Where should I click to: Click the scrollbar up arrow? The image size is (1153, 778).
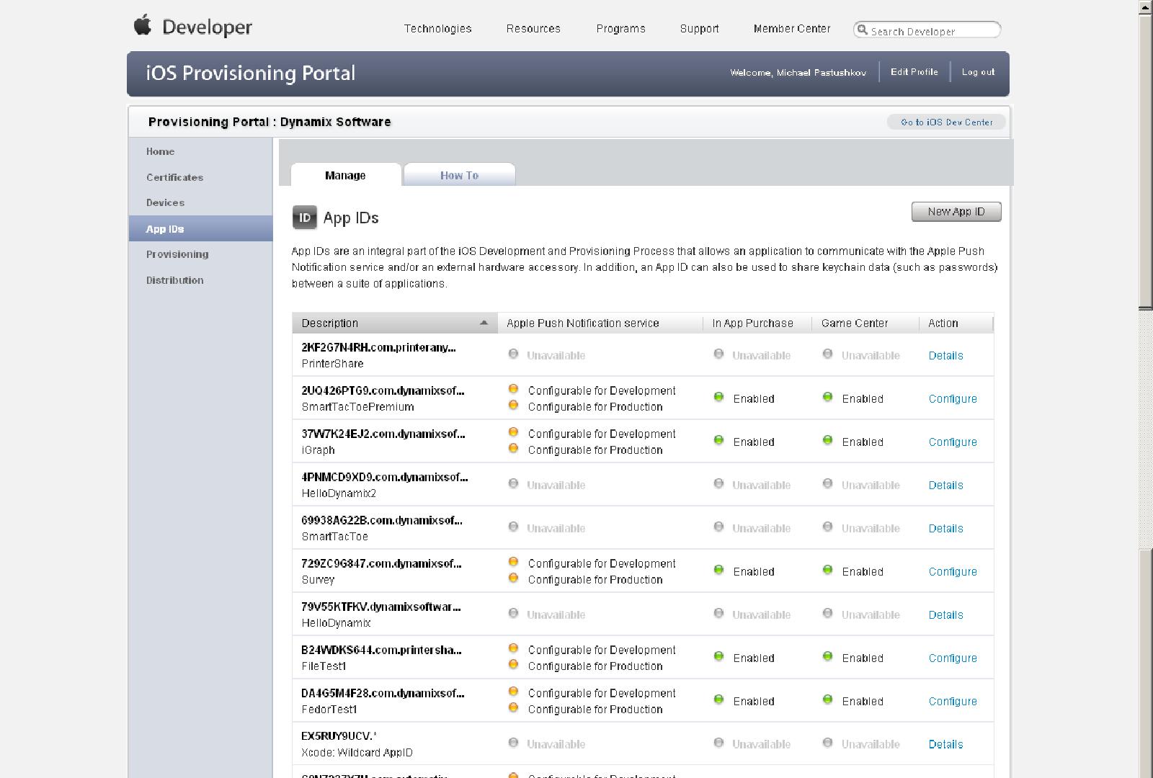point(1146,6)
